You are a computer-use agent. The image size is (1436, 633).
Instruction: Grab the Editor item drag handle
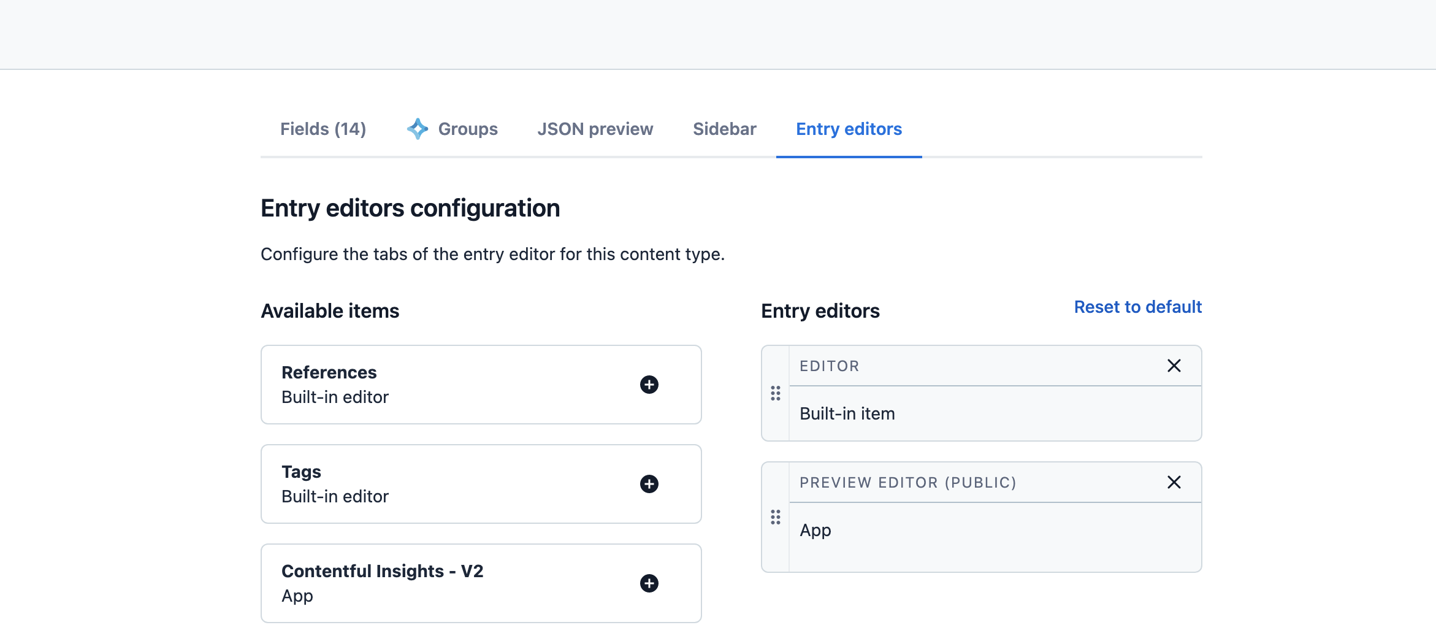776,393
